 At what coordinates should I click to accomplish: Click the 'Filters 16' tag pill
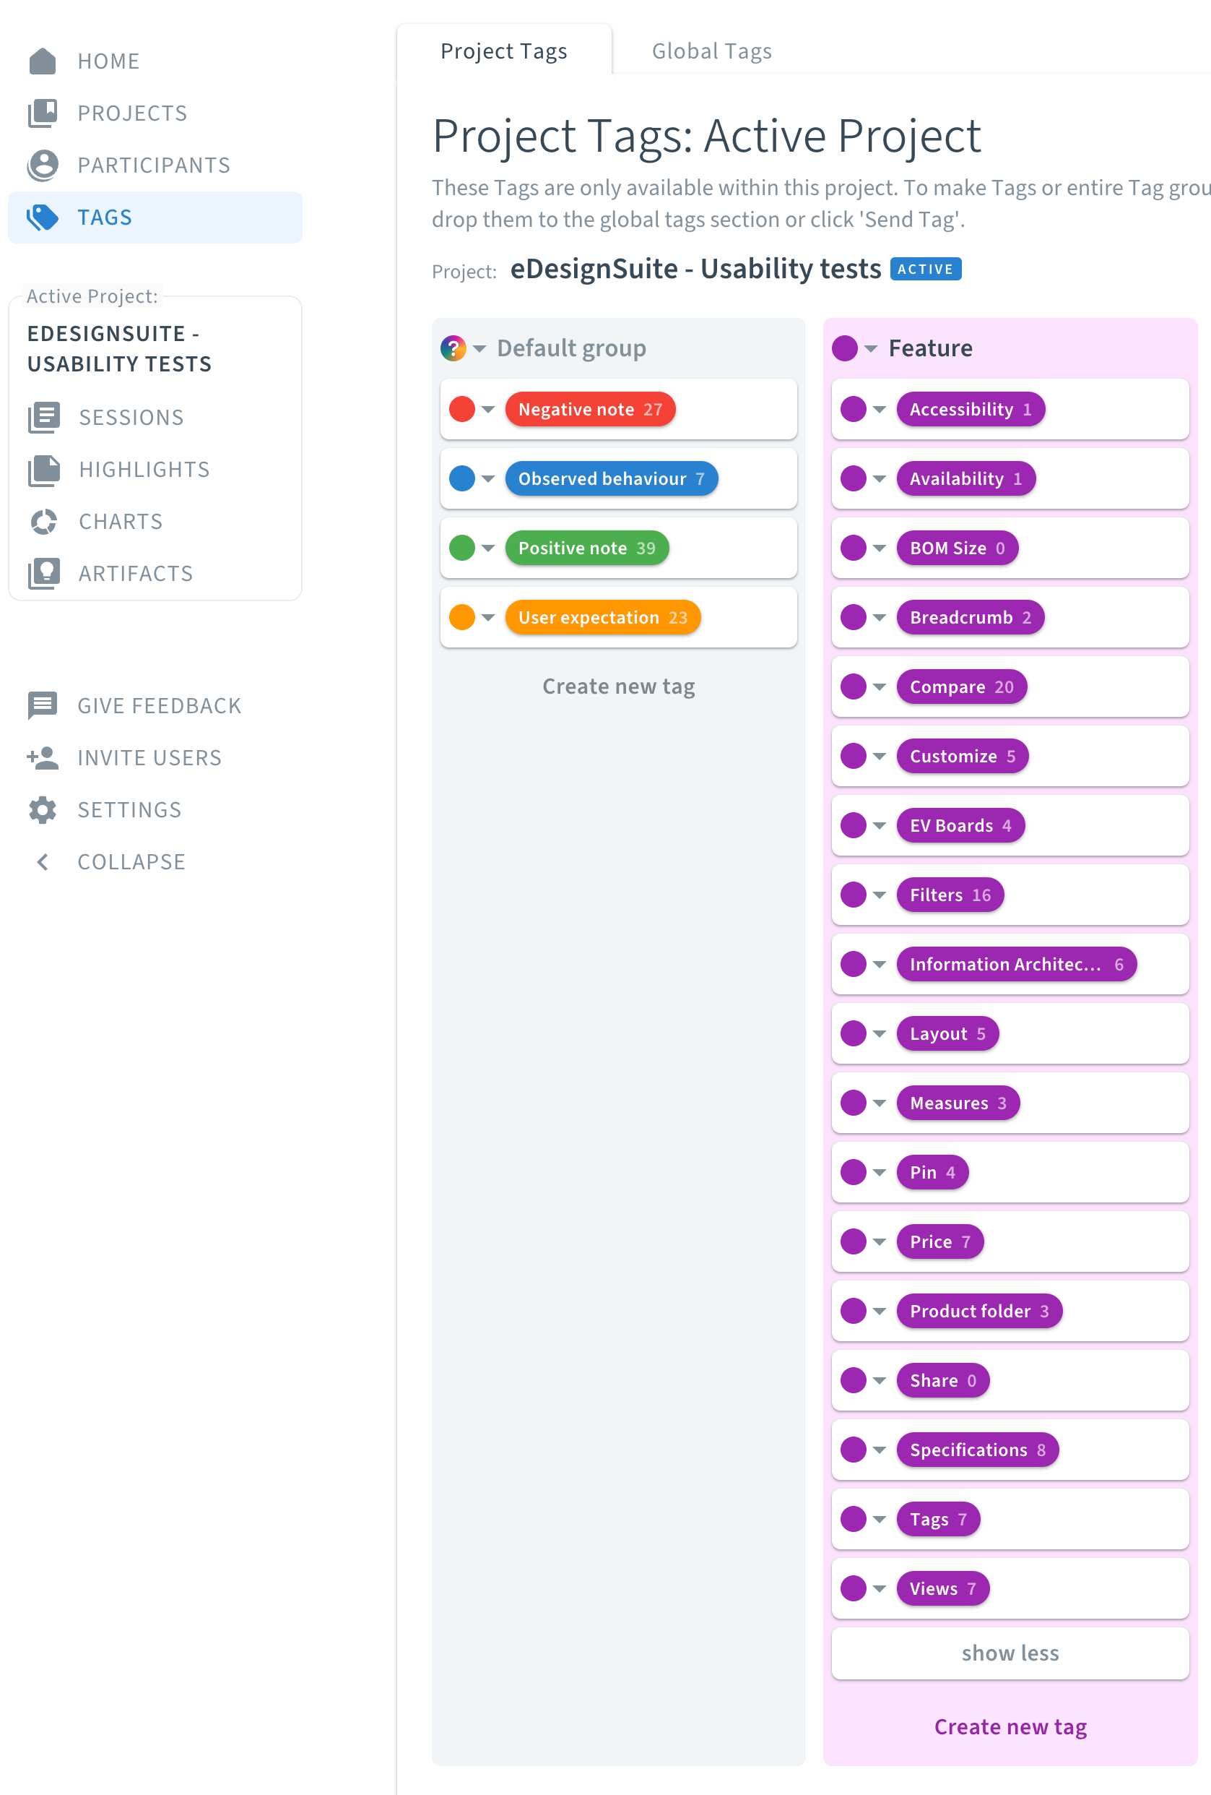950,895
